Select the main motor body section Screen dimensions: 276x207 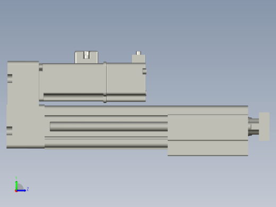[71, 82]
